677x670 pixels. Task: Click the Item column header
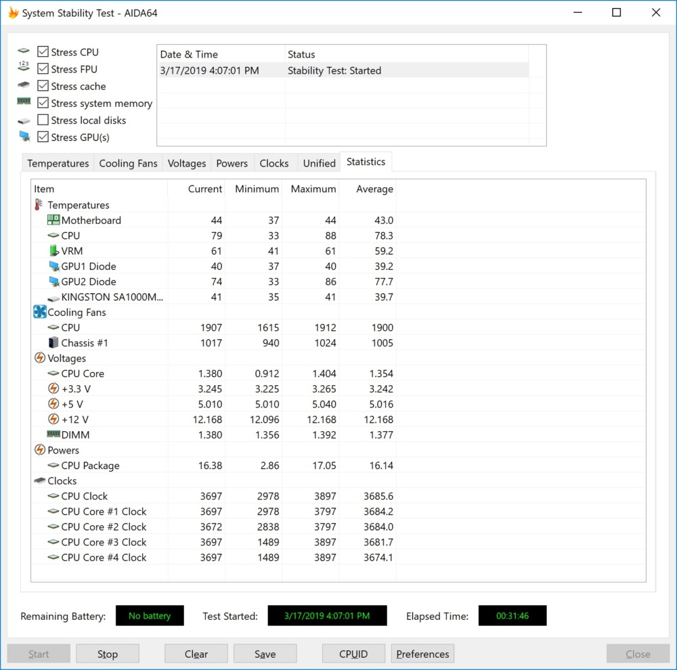(x=100, y=189)
